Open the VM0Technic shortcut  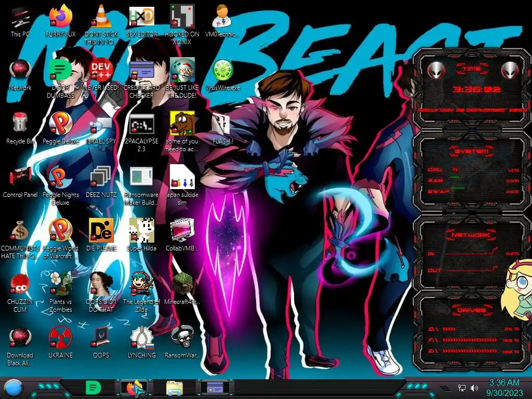222,21
